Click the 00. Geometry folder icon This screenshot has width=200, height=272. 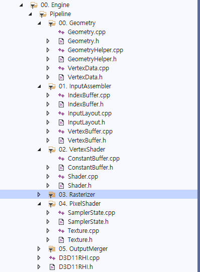[x=52, y=23]
